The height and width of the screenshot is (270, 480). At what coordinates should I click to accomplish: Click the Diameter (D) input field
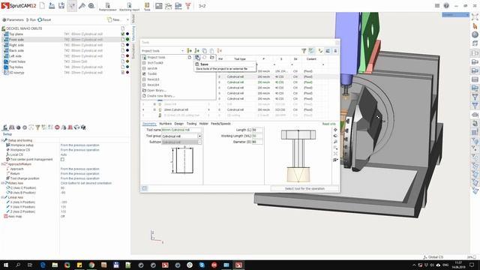pyautogui.click(x=257, y=142)
